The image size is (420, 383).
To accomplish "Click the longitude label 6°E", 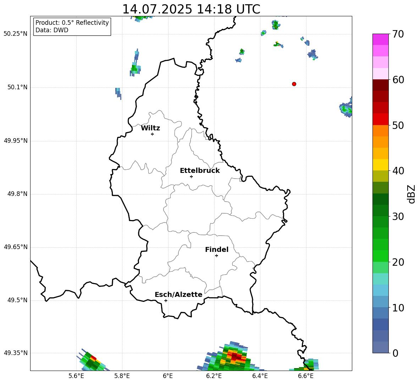I will (168, 376).
